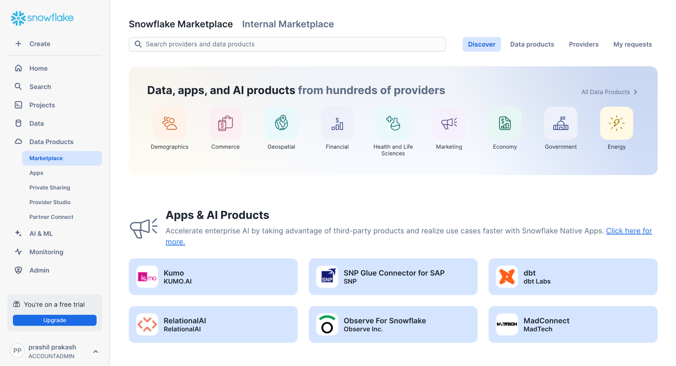This screenshot has width=676, height=366.
Task: Click the Snowflake logo
Action: pyautogui.click(x=42, y=18)
